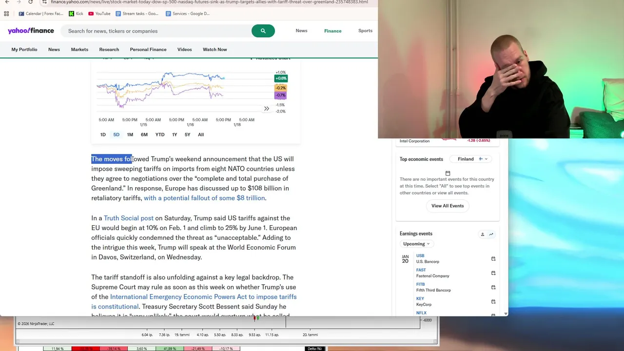Add Fifth Third Bancorp earnings to calendar
The image size is (624, 351).
[x=493, y=287]
